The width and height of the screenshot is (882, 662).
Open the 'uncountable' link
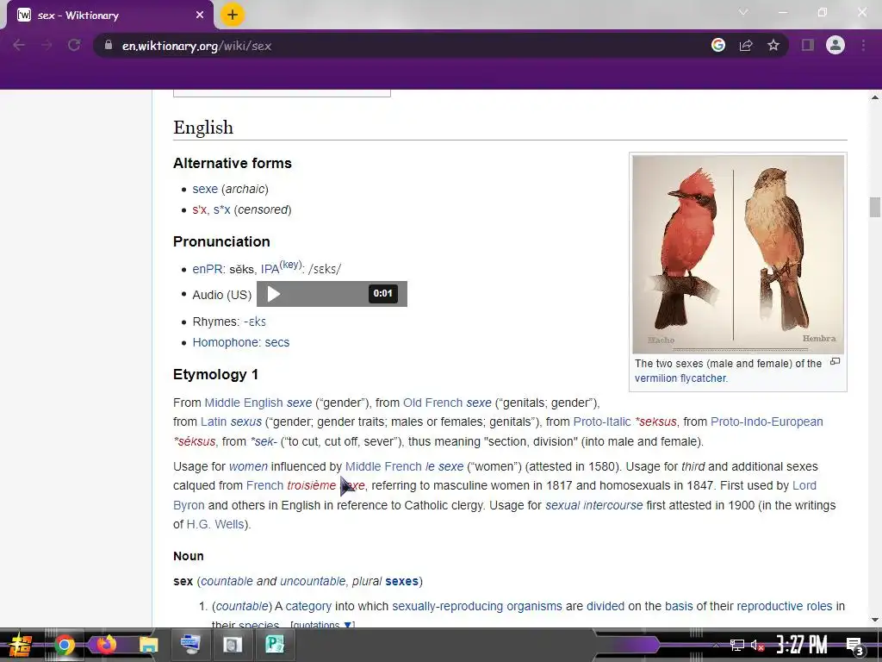tap(313, 582)
